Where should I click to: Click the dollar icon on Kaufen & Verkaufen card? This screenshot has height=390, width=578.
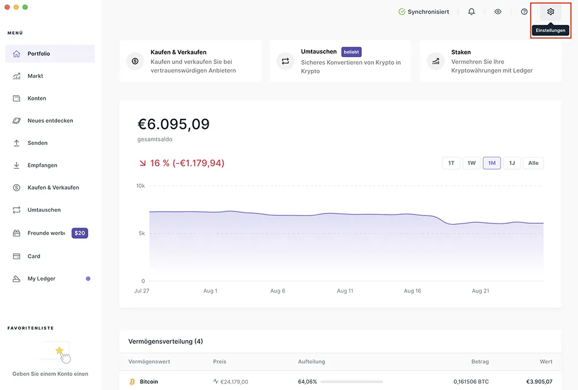click(x=135, y=61)
